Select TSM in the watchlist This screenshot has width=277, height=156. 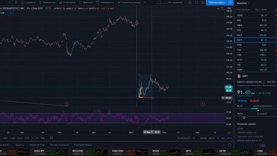(256, 50)
